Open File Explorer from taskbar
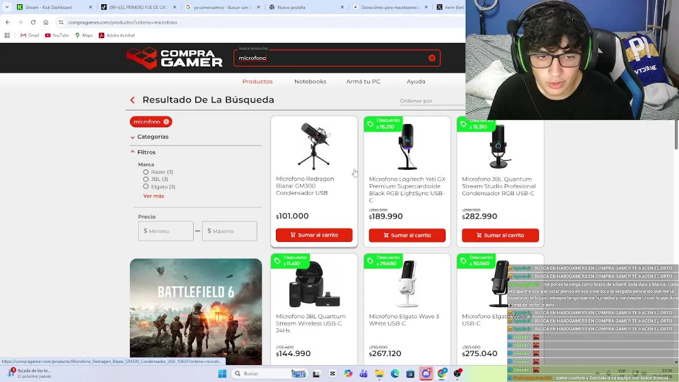 point(379,374)
